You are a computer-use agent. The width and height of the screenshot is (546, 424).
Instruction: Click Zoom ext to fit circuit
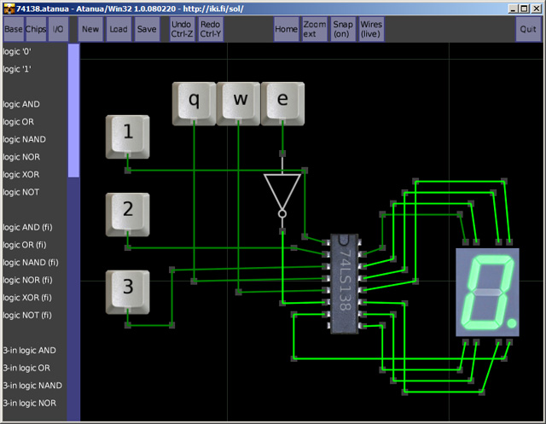tap(315, 29)
